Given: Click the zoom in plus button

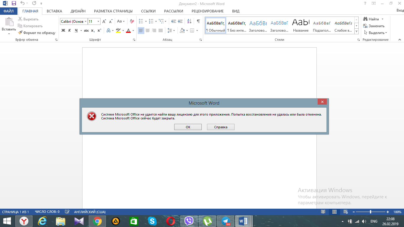Looking at the screenshot, I should (388, 212).
